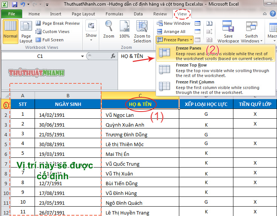This screenshot has height=216, width=277.
Task: Open Custom Views
Action: pyautogui.click(x=53, y=32)
